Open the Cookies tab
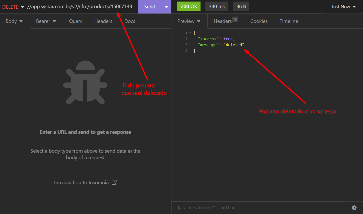 pos(259,21)
